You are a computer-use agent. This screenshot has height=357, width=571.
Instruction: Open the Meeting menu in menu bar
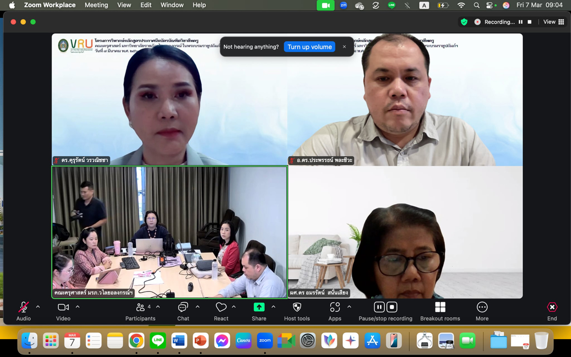tap(96, 5)
